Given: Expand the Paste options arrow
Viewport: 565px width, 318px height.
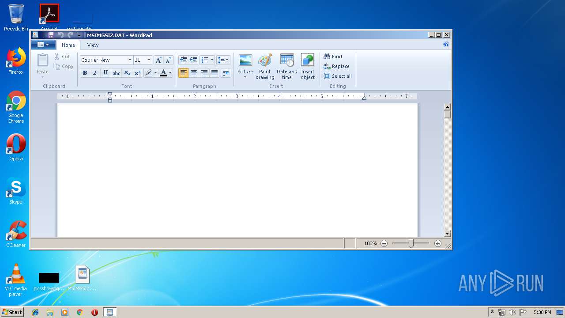Looking at the screenshot, I should click(43, 76).
